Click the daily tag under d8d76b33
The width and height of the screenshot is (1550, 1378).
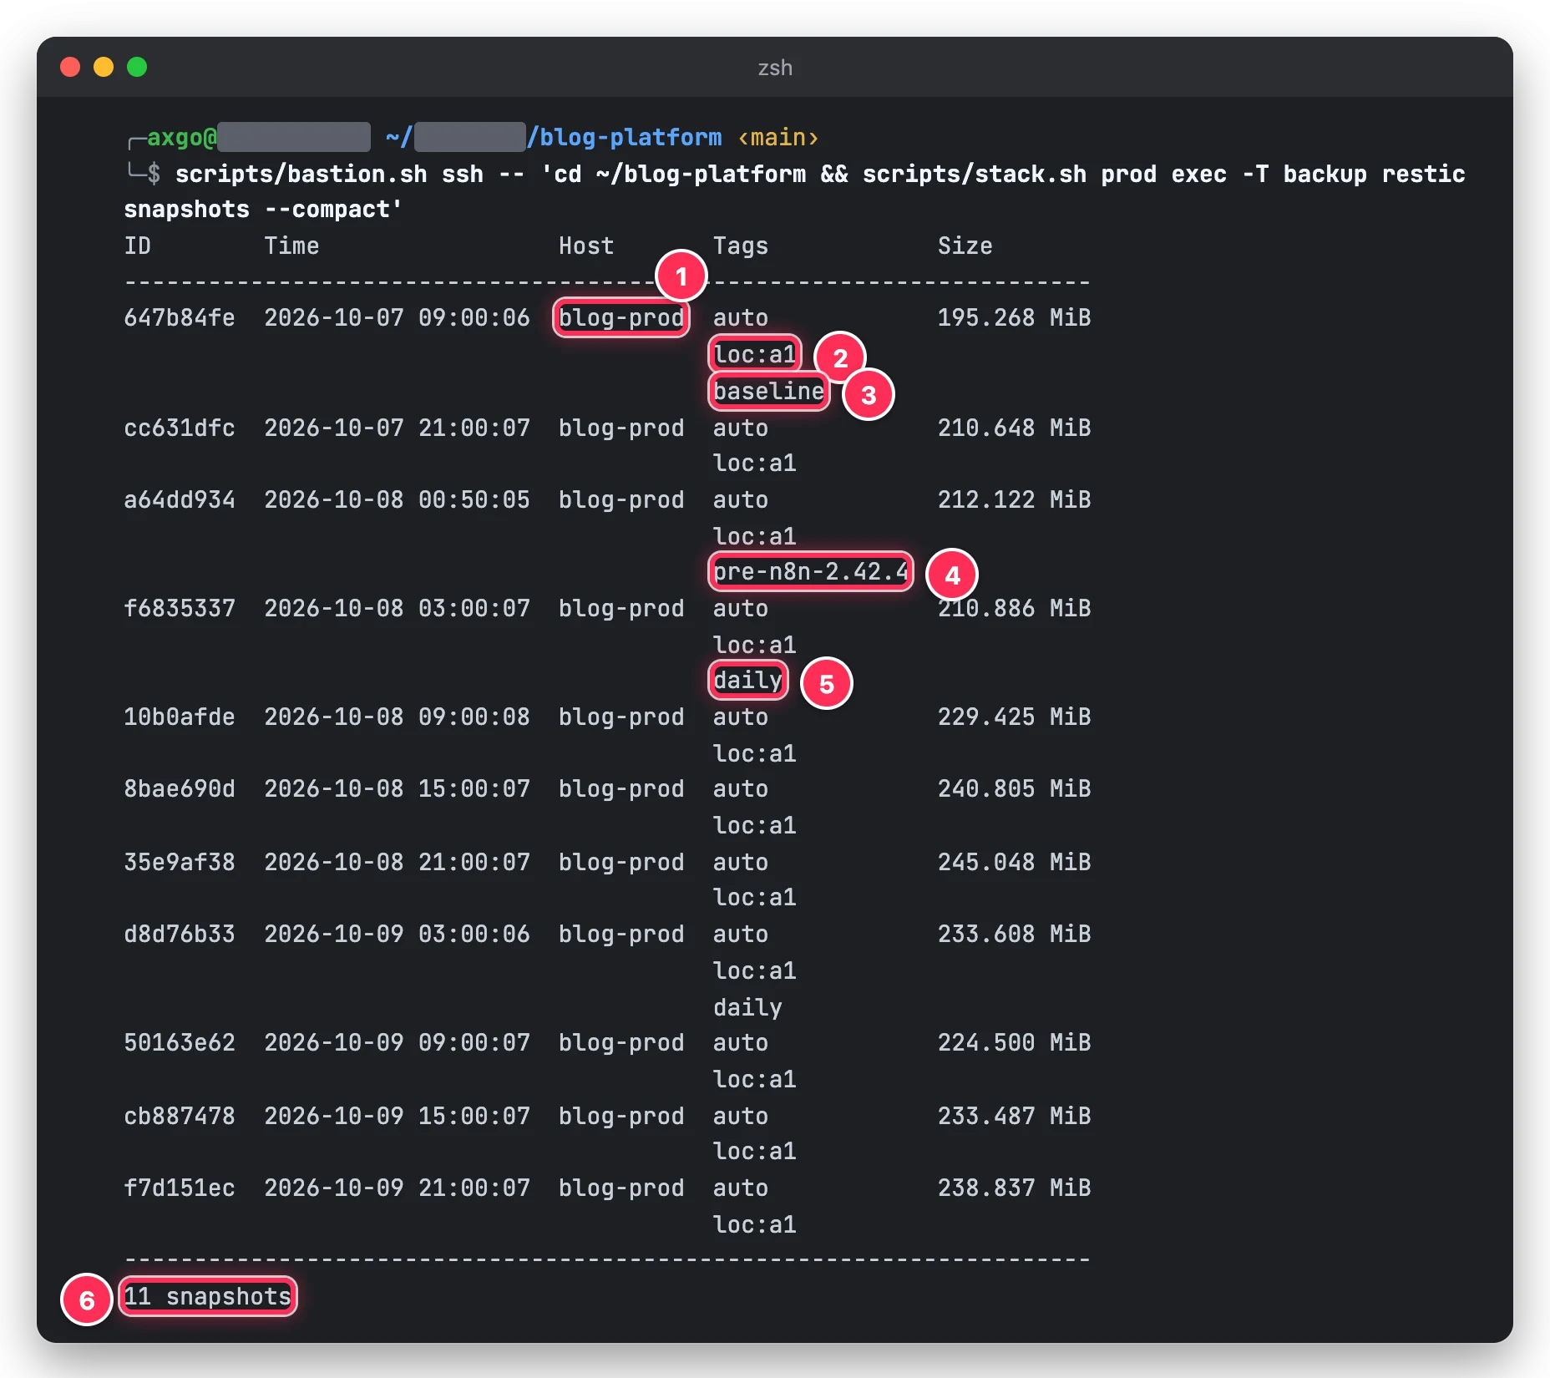tap(748, 1007)
